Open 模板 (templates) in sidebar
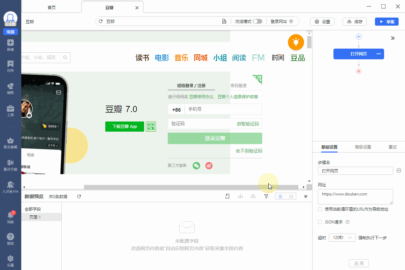The width and height of the screenshot is (405, 270). (10, 88)
